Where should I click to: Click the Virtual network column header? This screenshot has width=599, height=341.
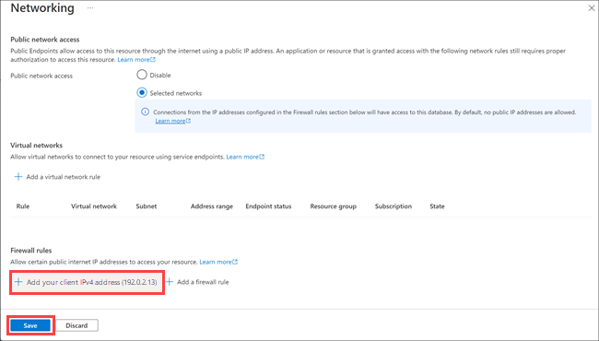94,206
